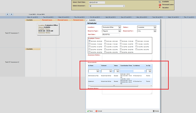Click the Delete trash icon
The image size is (196, 113).
[154, 111]
